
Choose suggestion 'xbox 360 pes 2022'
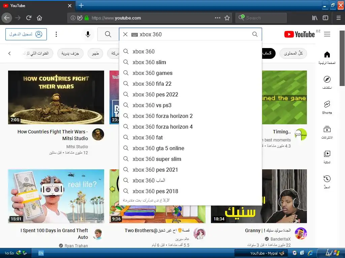pyautogui.click(x=191, y=94)
